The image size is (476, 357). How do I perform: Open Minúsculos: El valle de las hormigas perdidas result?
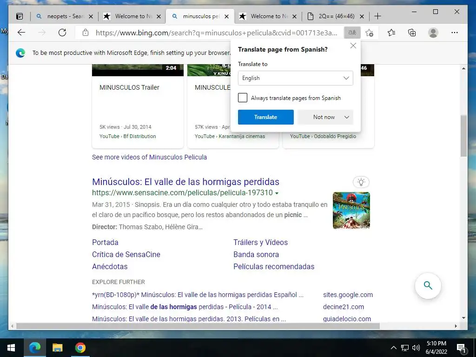click(185, 182)
